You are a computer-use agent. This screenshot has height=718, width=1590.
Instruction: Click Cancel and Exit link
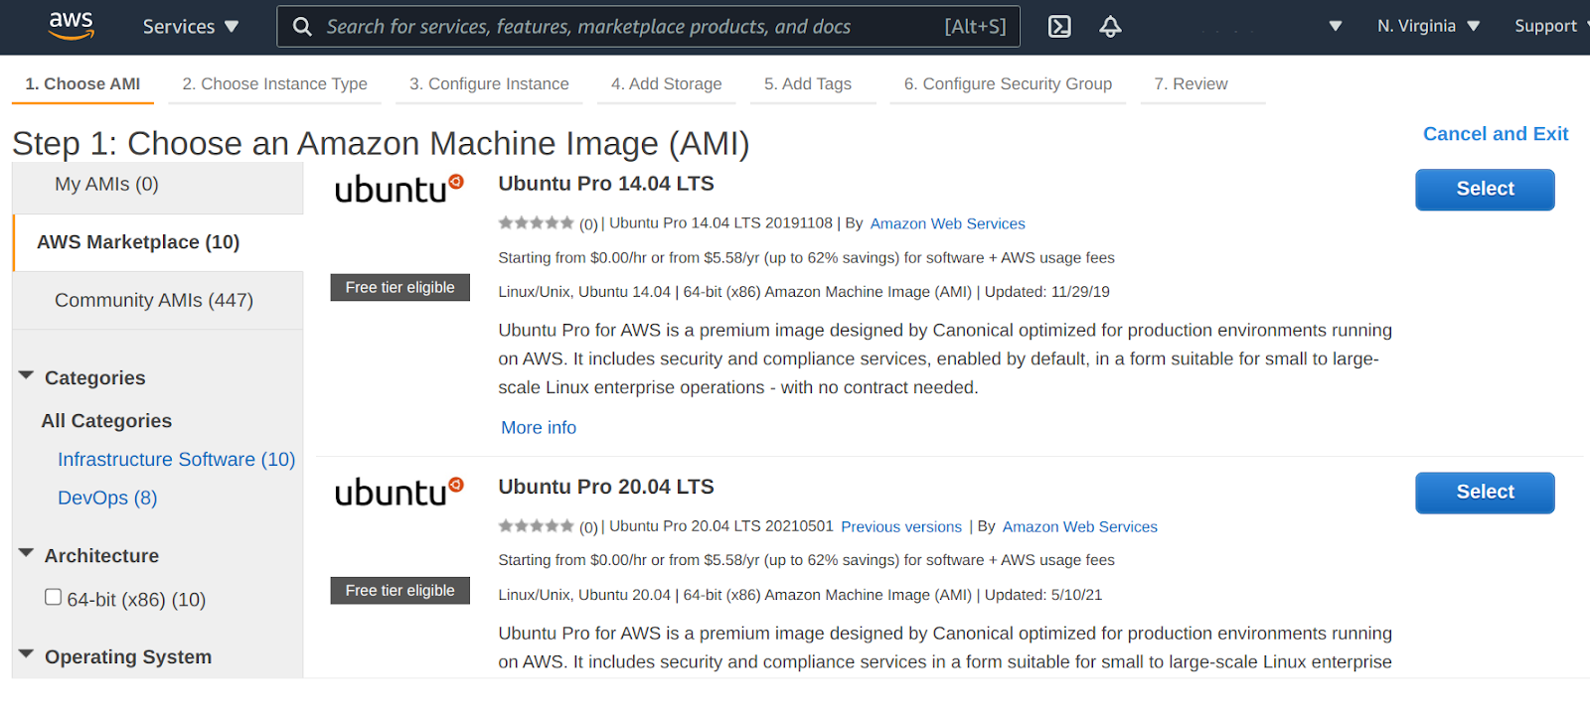[1495, 134]
